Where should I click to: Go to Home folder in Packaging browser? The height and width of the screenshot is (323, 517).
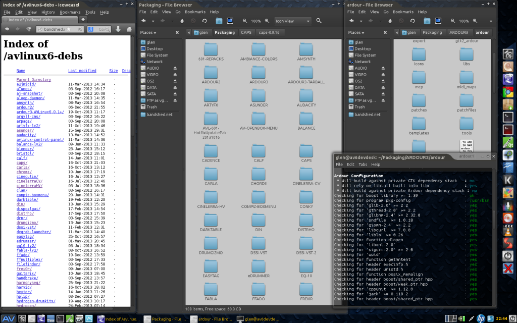pyautogui.click(x=219, y=21)
